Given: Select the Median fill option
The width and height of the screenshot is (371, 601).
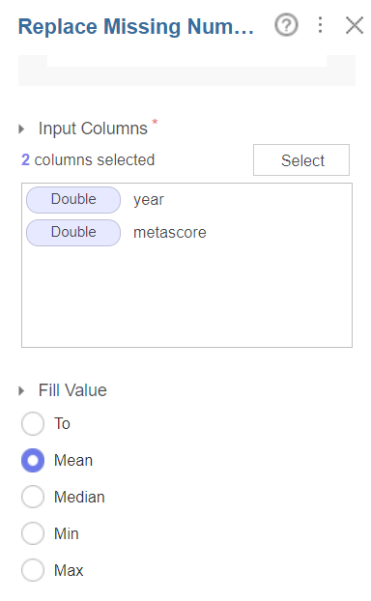Looking at the screenshot, I should click(x=33, y=497).
